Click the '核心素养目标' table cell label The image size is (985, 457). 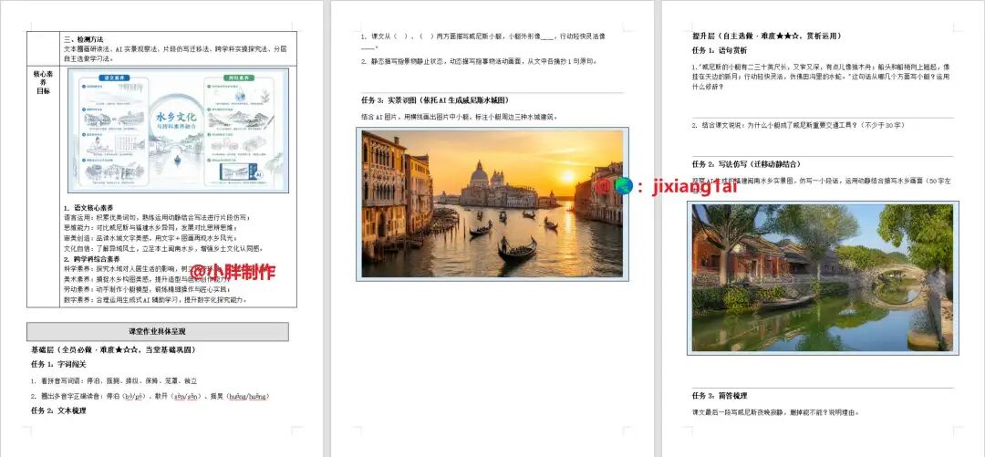click(x=42, y=82)
